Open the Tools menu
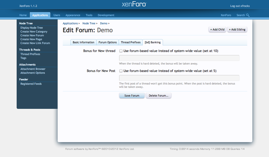The height and width of the screenshot is (157, 269). coord(89,15)
